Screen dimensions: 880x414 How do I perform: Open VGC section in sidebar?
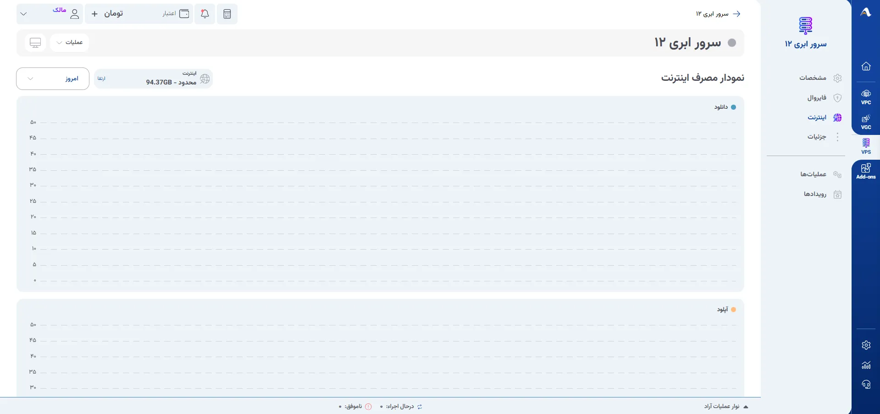point(866,122)
